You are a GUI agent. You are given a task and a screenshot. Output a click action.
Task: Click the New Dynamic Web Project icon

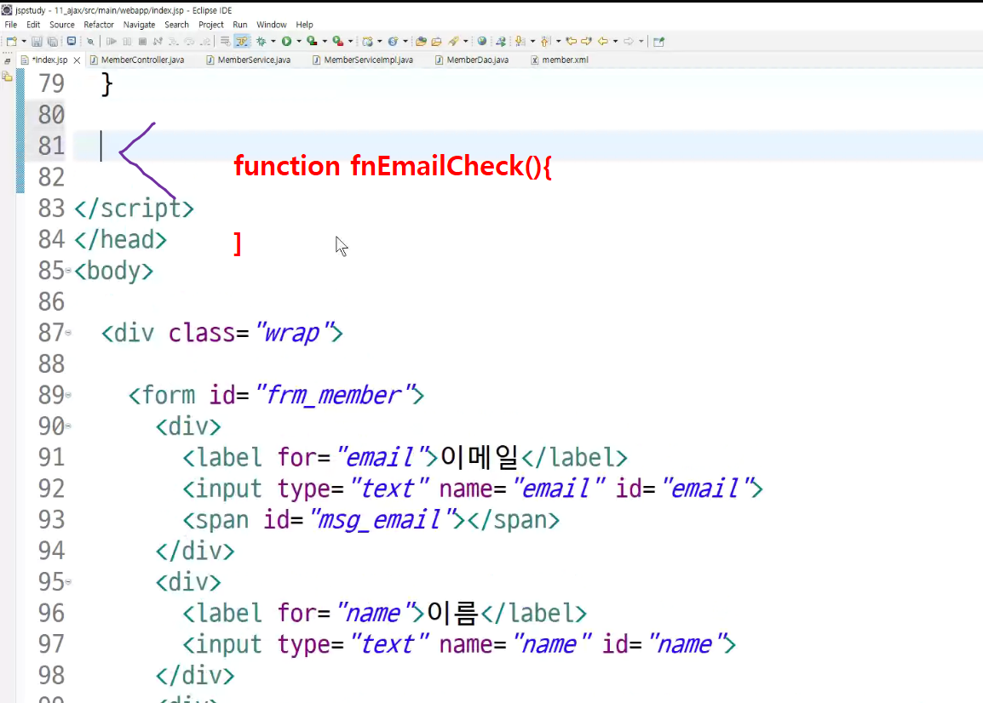click(x=367, y=42)
